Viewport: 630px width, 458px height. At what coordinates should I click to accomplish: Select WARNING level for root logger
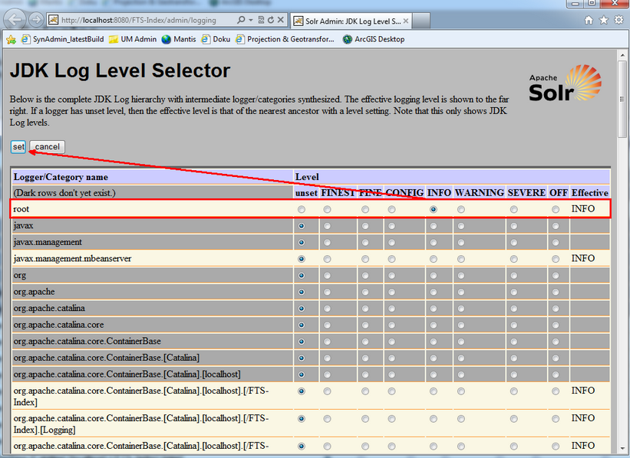click(x=461, y=209)
